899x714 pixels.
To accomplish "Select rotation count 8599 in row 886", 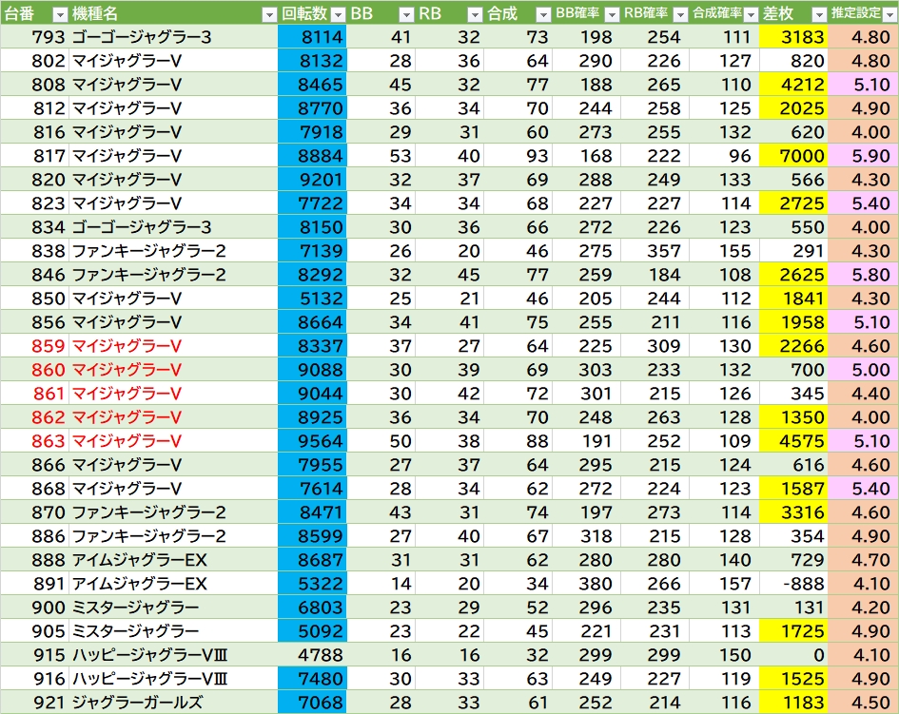I will pyautogui.click(x=312, y=536).
